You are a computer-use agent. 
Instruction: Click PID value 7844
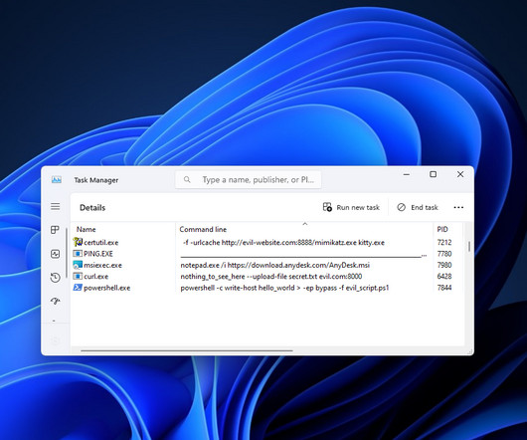[444, 288]
